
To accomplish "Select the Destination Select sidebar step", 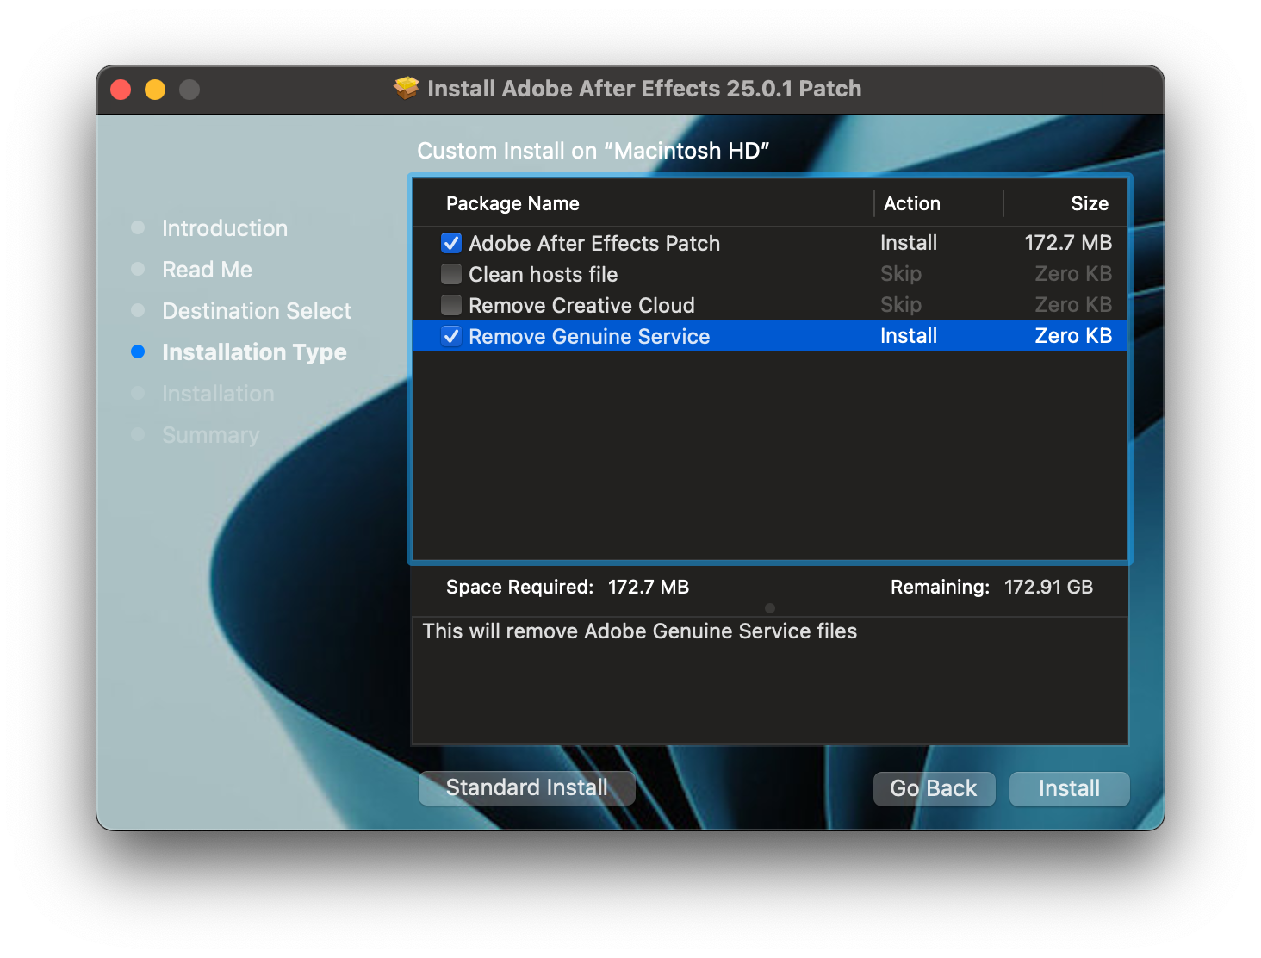I will point(256,311).
